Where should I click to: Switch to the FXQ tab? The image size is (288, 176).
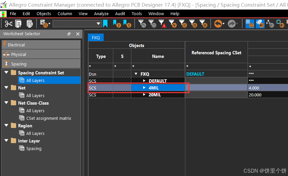(96, 38)
